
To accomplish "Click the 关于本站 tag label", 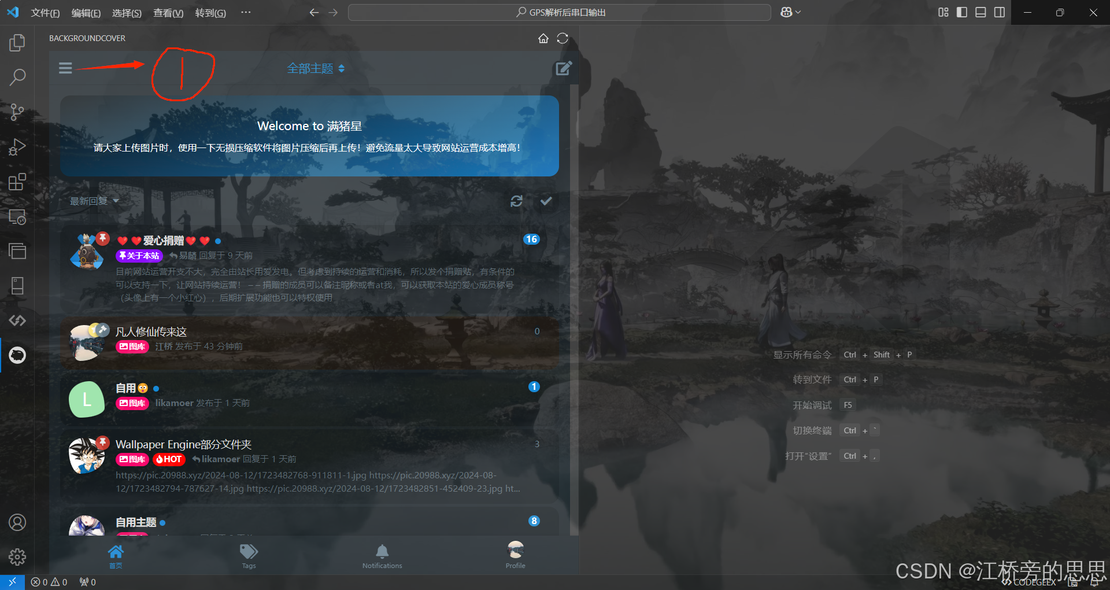I will coord(139,256).
